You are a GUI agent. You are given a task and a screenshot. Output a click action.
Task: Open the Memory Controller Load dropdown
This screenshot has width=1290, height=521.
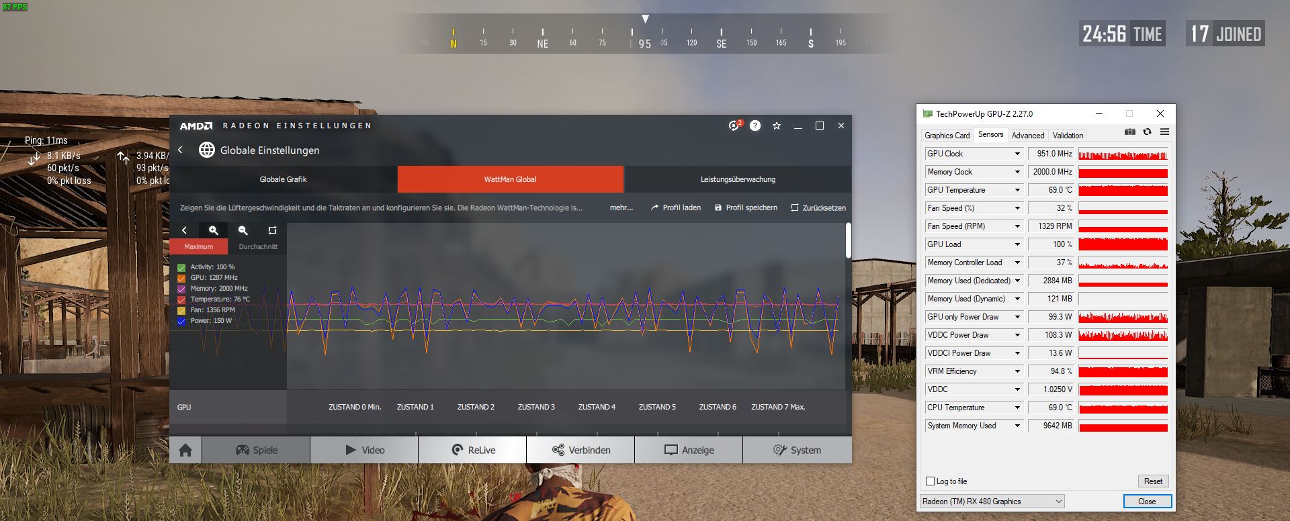(x=1017, y=263)
